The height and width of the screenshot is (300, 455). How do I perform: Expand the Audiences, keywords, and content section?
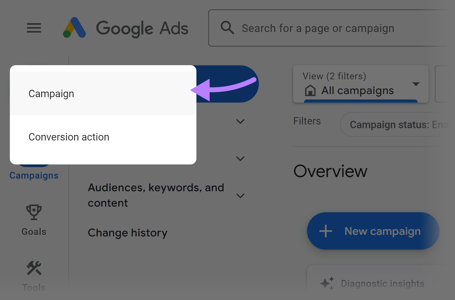[240, 196]
